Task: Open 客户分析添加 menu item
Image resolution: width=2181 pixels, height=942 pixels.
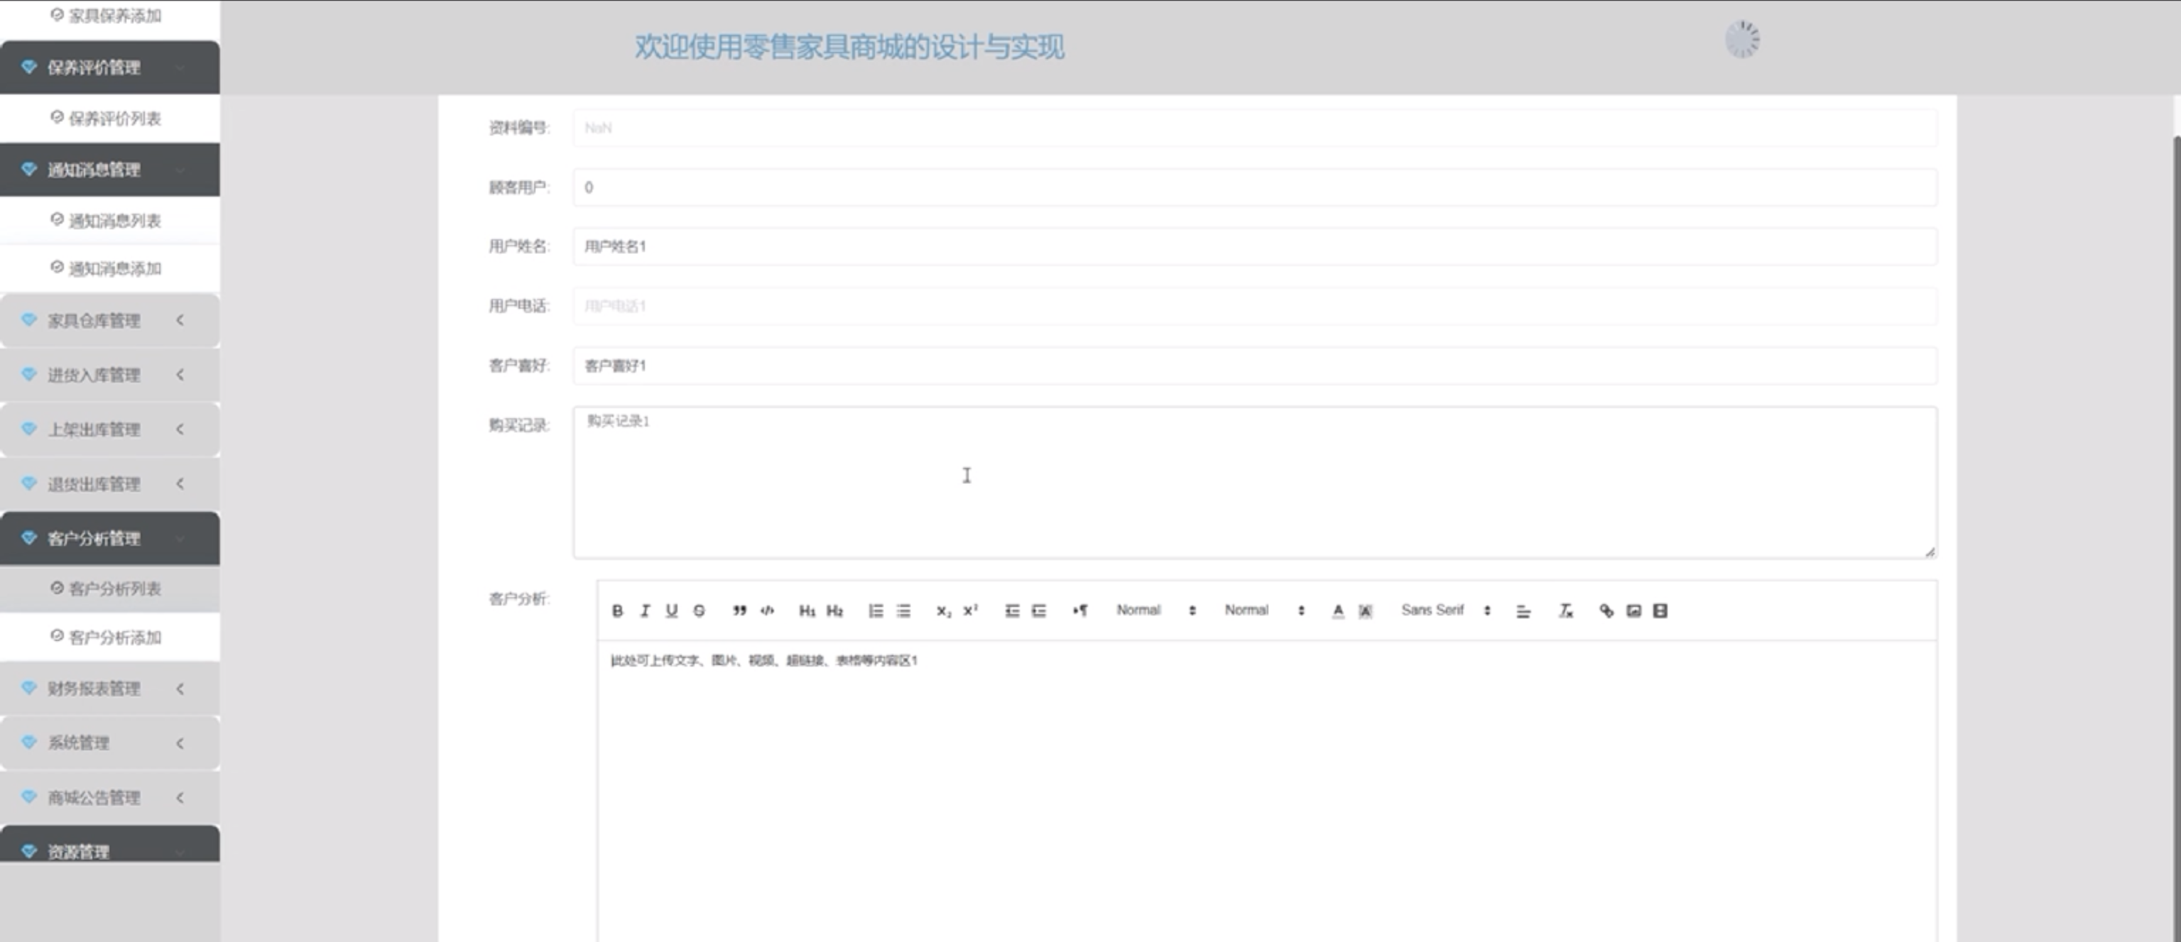Action: [114, 637]
